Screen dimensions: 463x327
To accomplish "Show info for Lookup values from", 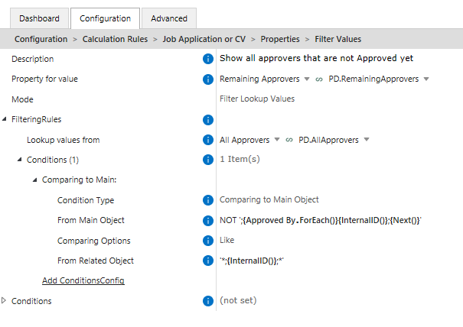I will click(208, 140).
